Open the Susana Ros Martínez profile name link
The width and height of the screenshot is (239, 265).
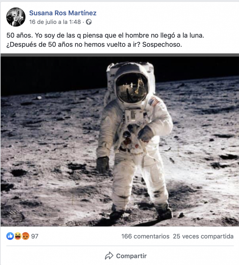point(63,13)
